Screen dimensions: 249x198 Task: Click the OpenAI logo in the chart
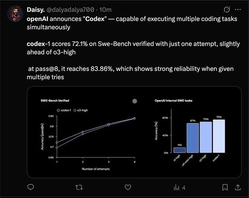click(x=135, y=101)
